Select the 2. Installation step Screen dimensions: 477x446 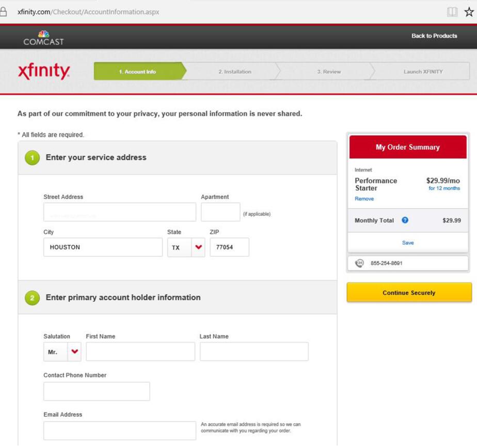click(234, 72)
